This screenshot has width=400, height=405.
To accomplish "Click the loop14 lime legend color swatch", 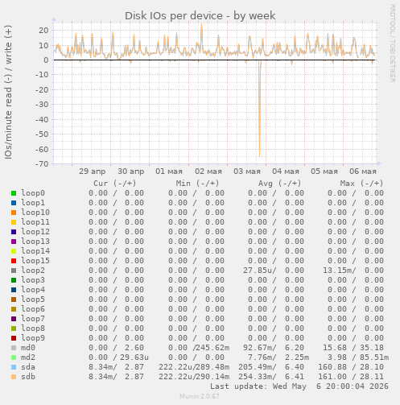I will (x=14, y=251).
